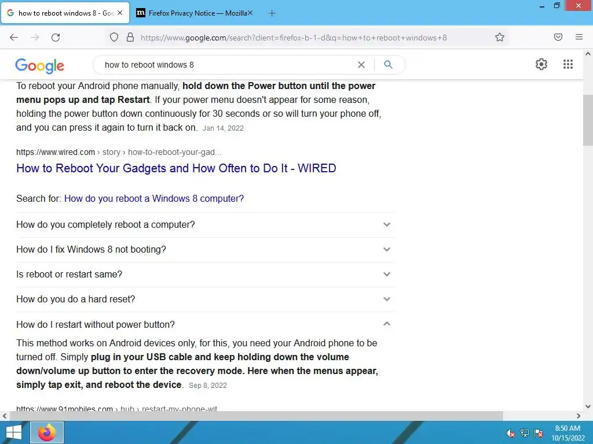Open the Save to Pocket icon
The height and width of the screenshot is (444, 593).
558,37
